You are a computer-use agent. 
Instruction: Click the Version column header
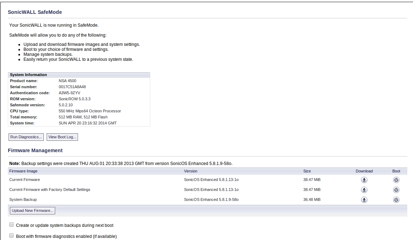coord(191,171)
